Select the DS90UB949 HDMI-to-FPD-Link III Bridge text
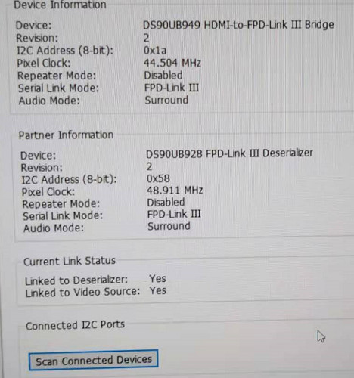The height and width of the screenshot is (378, 354). pyautogui.click(x=238, y=25)
